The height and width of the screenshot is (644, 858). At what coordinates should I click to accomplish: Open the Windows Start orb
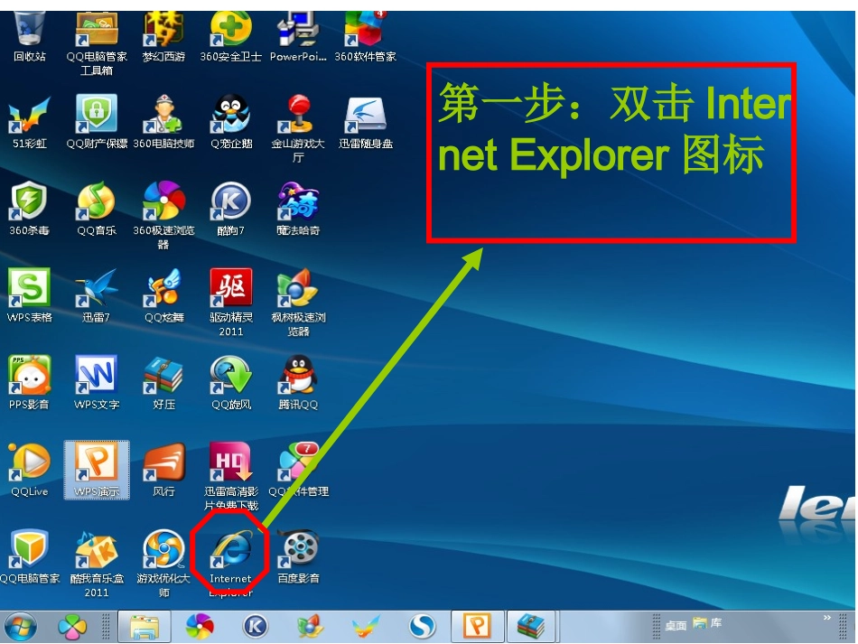[21, 627]
